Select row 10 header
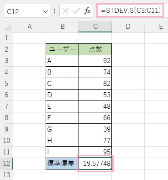The height and width of the screenshot is (180, 168). pos(6,141)
